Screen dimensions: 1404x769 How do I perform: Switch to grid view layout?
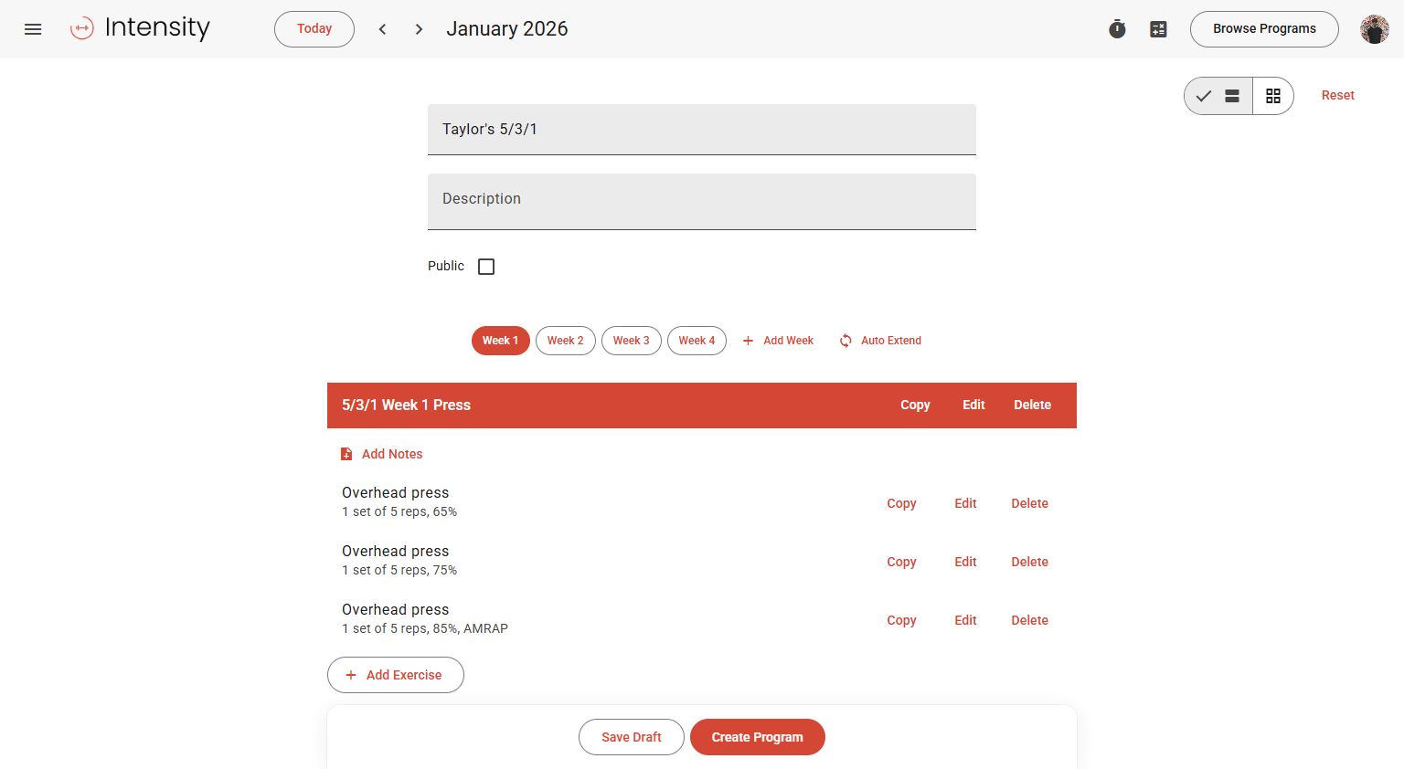(x=1272, y=96)
